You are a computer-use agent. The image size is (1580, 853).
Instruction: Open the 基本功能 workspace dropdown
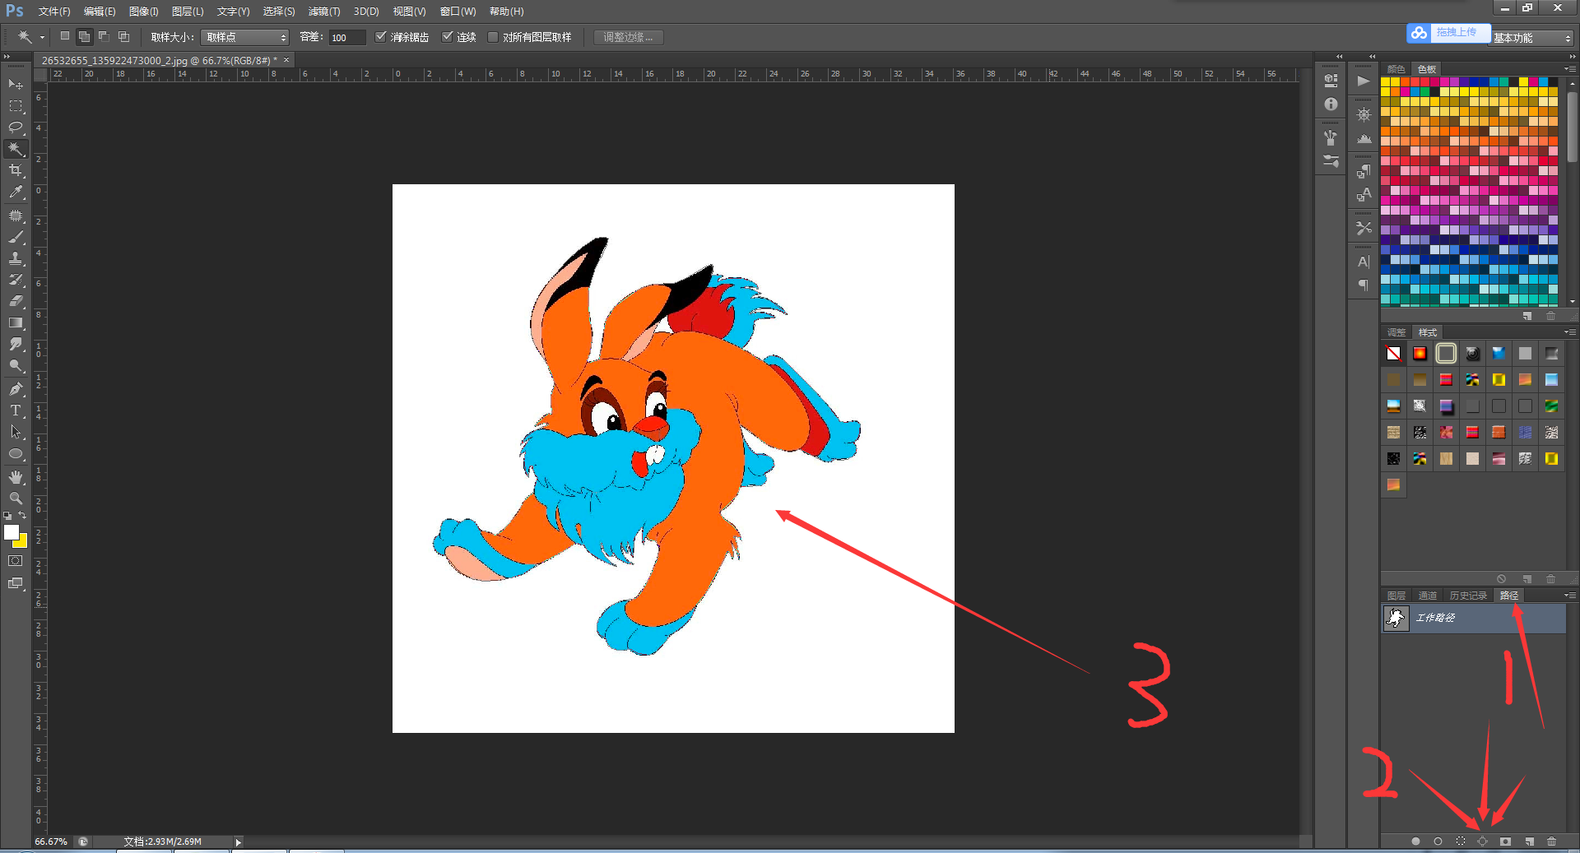click(x=1531, y=38)
